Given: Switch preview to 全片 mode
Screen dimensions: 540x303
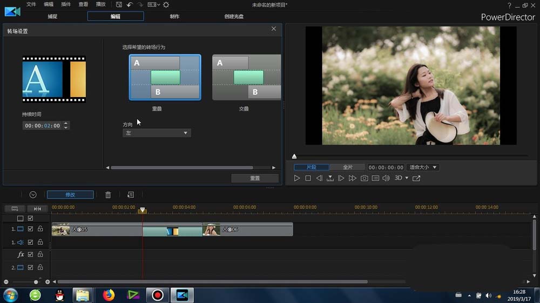Looking at the screenshot, I should pos(347,167).
